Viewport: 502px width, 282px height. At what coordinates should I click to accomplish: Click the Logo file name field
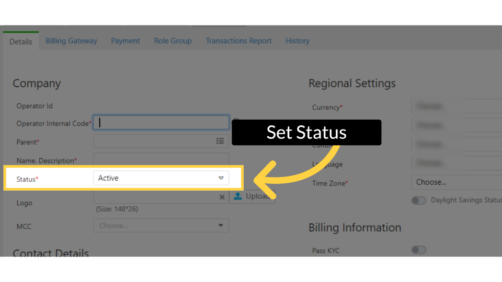154,198
